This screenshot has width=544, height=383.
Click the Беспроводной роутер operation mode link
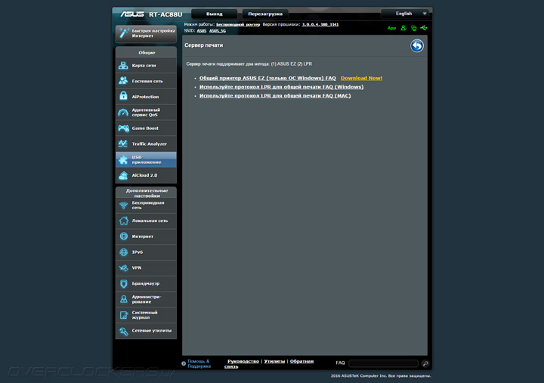point(238,24)
